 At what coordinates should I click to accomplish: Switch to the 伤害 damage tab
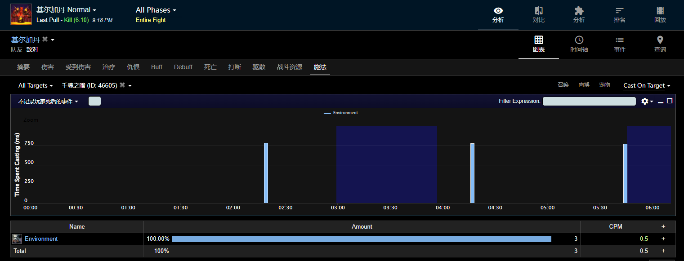(48, 67)
